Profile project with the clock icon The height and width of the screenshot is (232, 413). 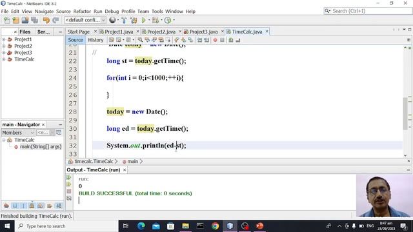[x=168, y=20]
